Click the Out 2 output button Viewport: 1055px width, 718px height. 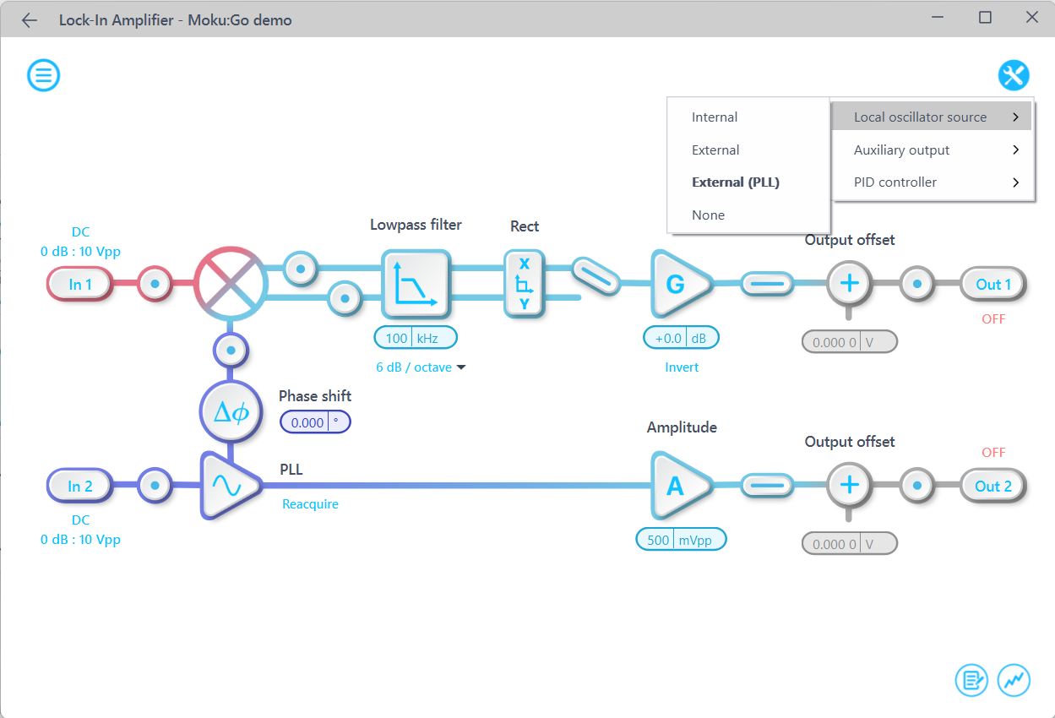coord(993,487)
